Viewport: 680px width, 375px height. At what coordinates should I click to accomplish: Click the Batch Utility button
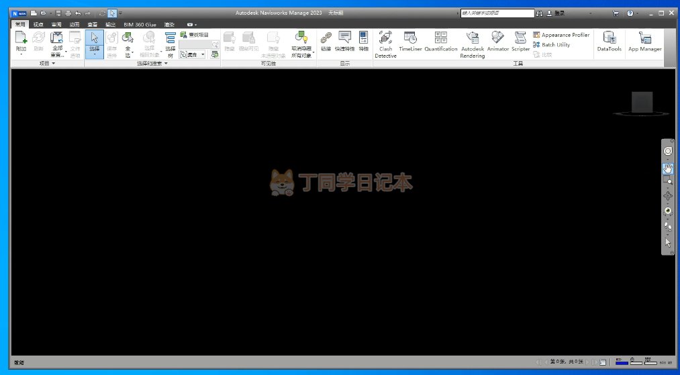551,45
